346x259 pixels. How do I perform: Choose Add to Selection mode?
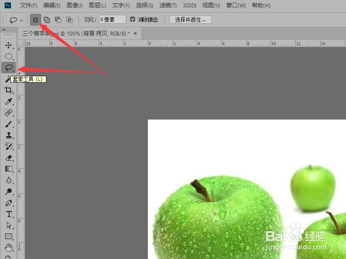[x=47, y=20]
